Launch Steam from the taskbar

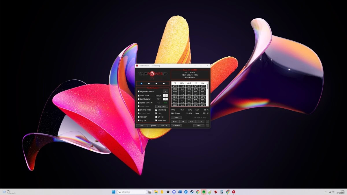pos(192,192)
